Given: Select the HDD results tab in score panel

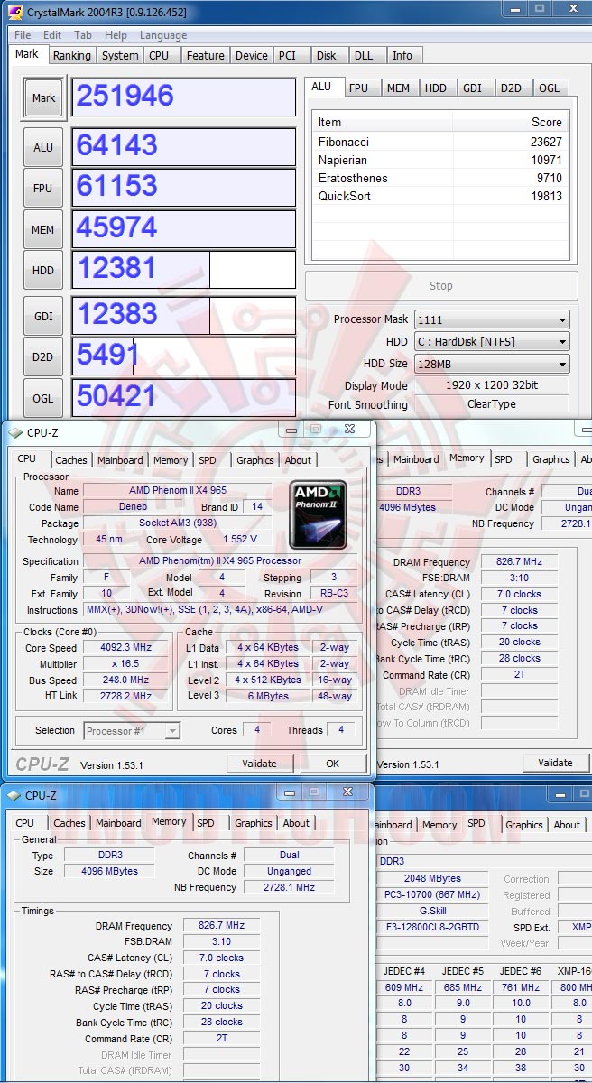Looking at the screenshot, I should click(436, 88).
